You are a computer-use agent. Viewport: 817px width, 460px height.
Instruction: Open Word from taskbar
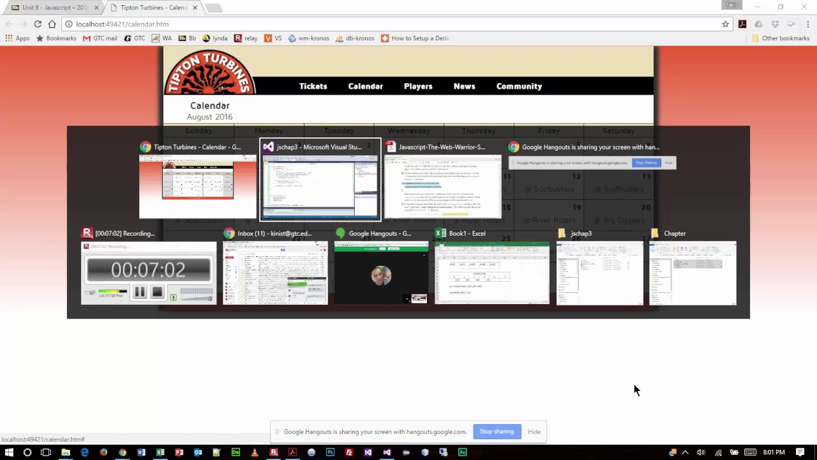(x=141, y=452)
